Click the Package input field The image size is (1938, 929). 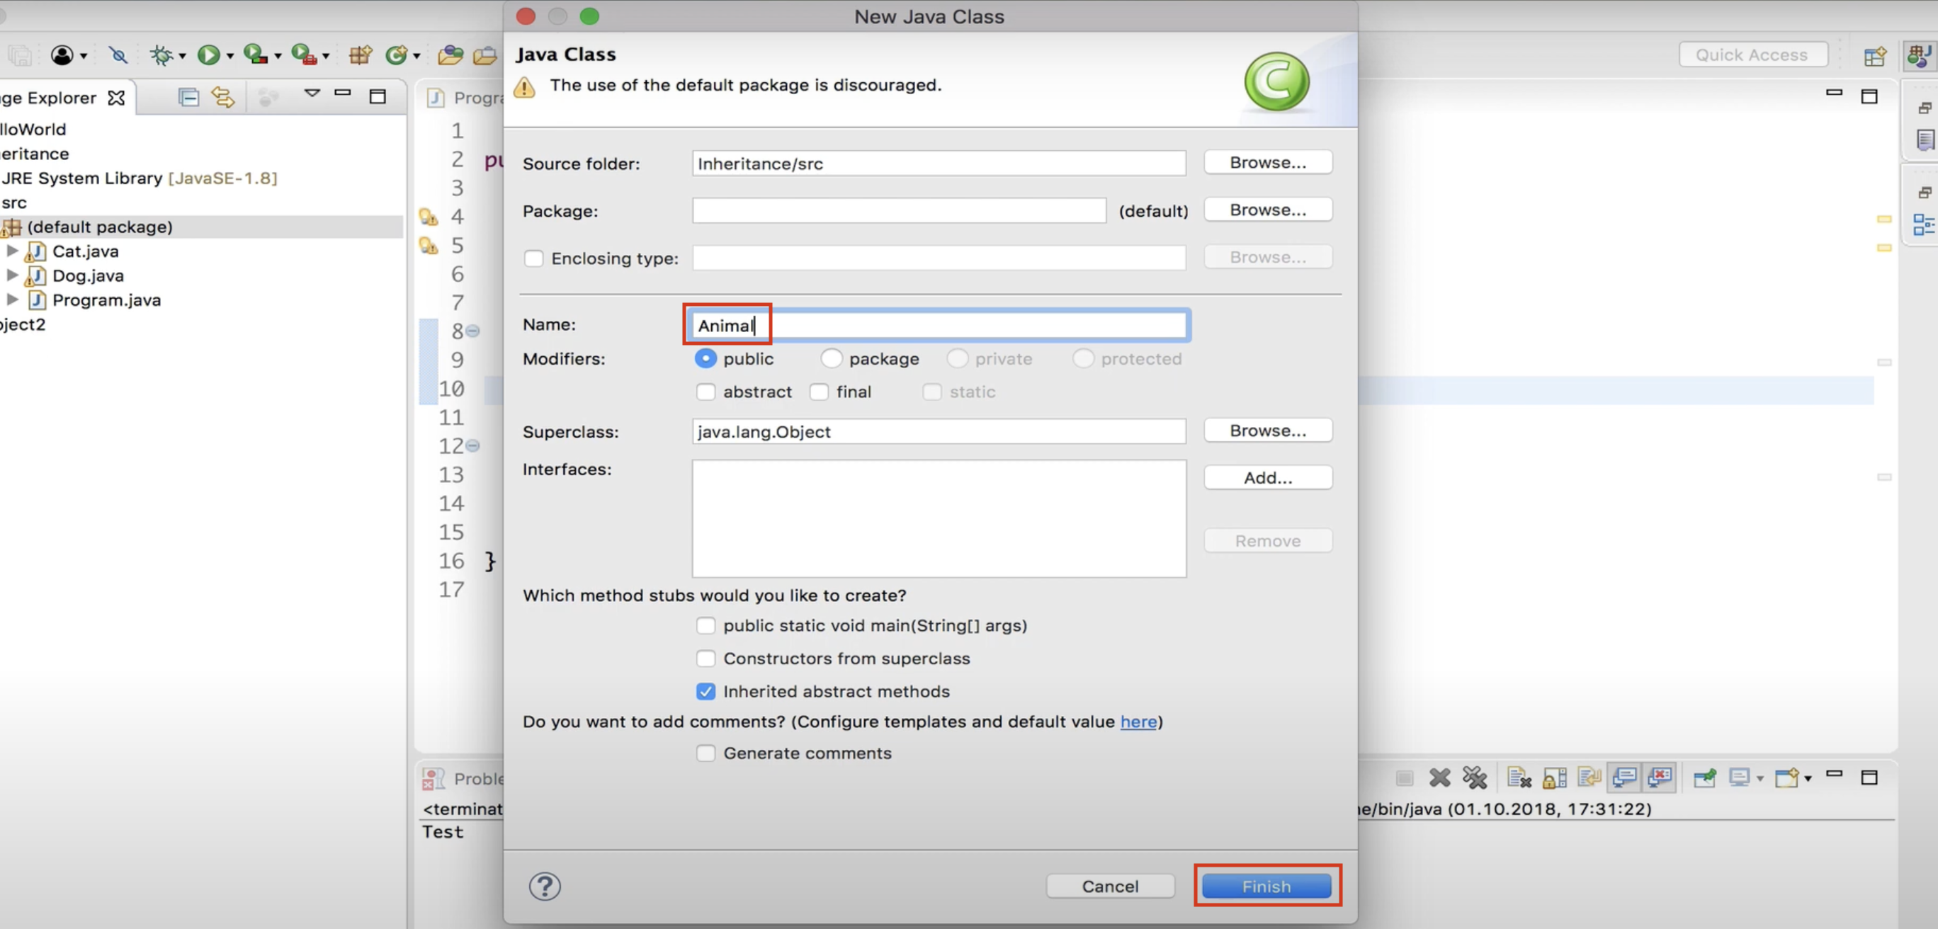[x=900, y=210]
